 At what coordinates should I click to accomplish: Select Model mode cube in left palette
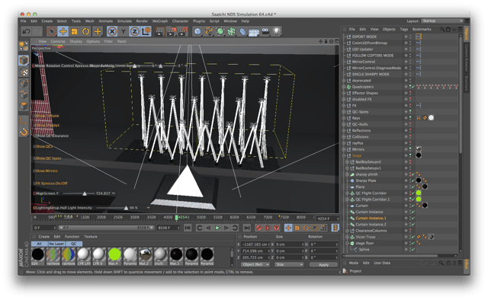click(x=24, y=60)
